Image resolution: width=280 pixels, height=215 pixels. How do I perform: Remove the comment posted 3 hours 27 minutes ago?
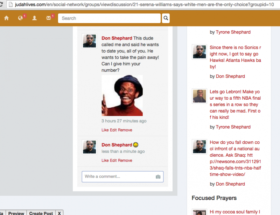point(125,130)
